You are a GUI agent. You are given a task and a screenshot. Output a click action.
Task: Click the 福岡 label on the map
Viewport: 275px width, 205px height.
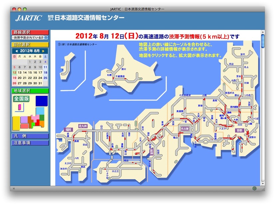coord(68,130)
